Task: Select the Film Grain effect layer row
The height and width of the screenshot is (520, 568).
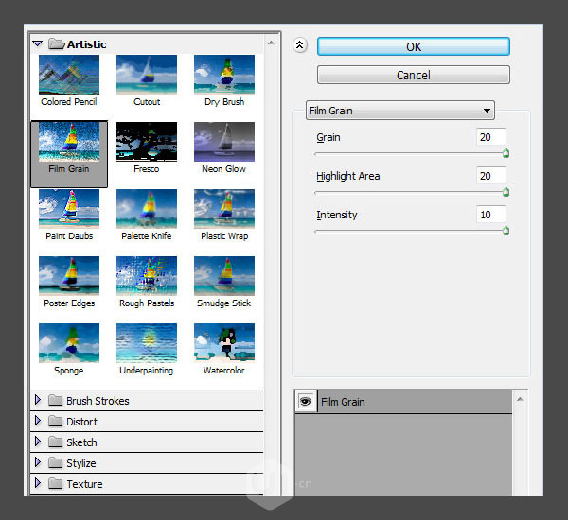Action: (x=403, y=402)
